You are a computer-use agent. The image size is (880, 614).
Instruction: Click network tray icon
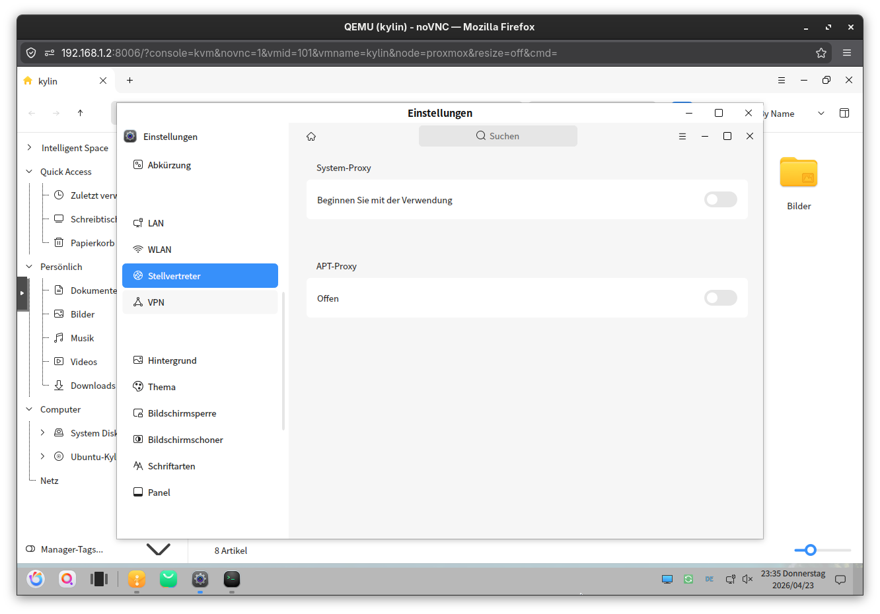pos(730,579)
